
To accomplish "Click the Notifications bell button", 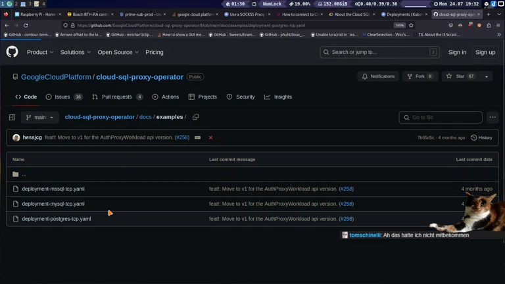I will [378, 76].
